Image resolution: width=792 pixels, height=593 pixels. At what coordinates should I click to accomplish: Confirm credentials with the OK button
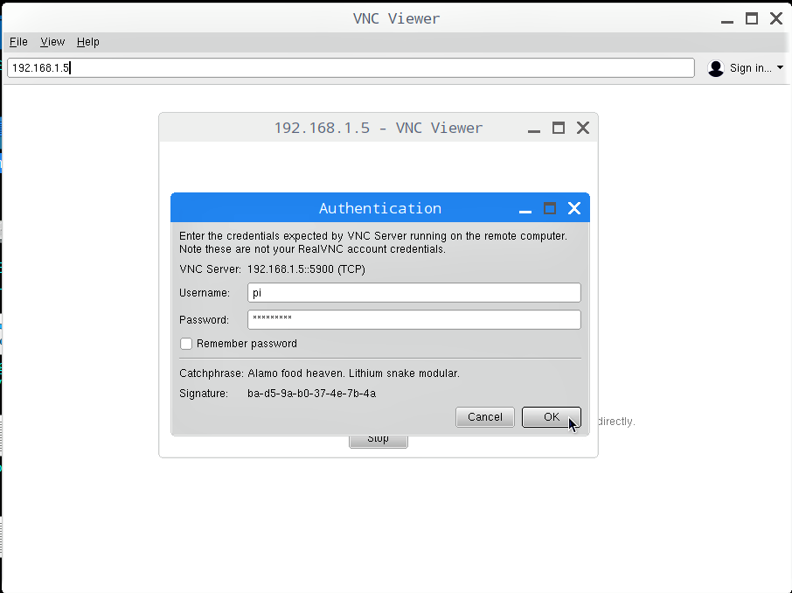(x=551, y=417)
